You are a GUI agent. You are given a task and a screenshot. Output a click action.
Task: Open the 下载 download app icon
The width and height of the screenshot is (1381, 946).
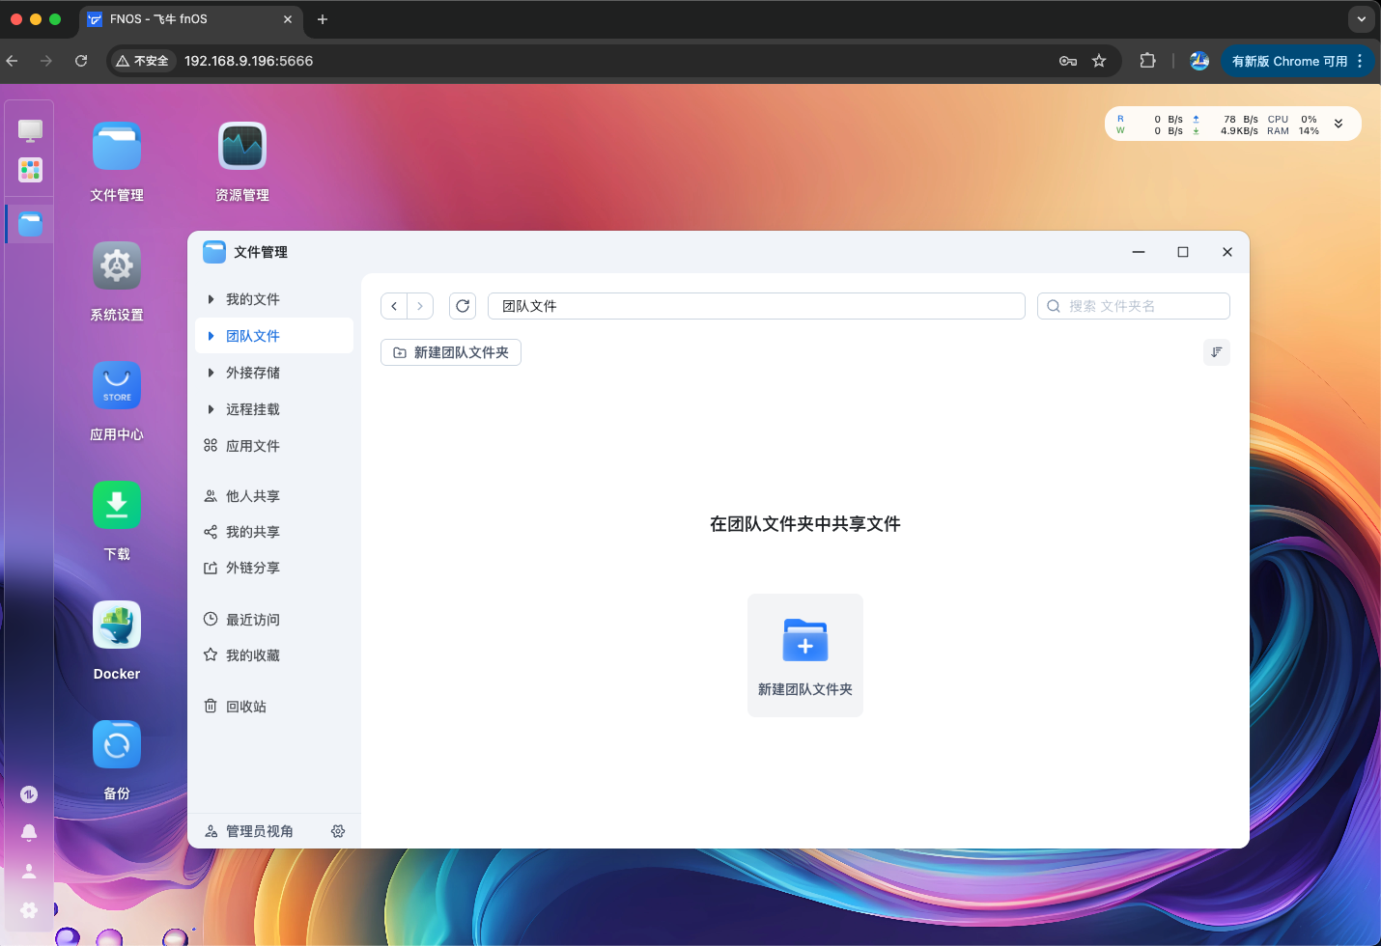[x=117, y=506]
